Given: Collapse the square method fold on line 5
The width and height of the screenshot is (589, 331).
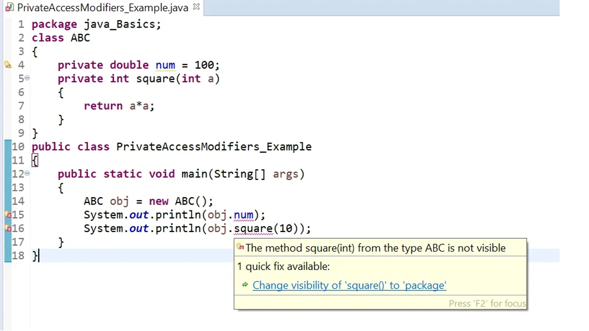Looking at the screenshot, I should point(27,78).
